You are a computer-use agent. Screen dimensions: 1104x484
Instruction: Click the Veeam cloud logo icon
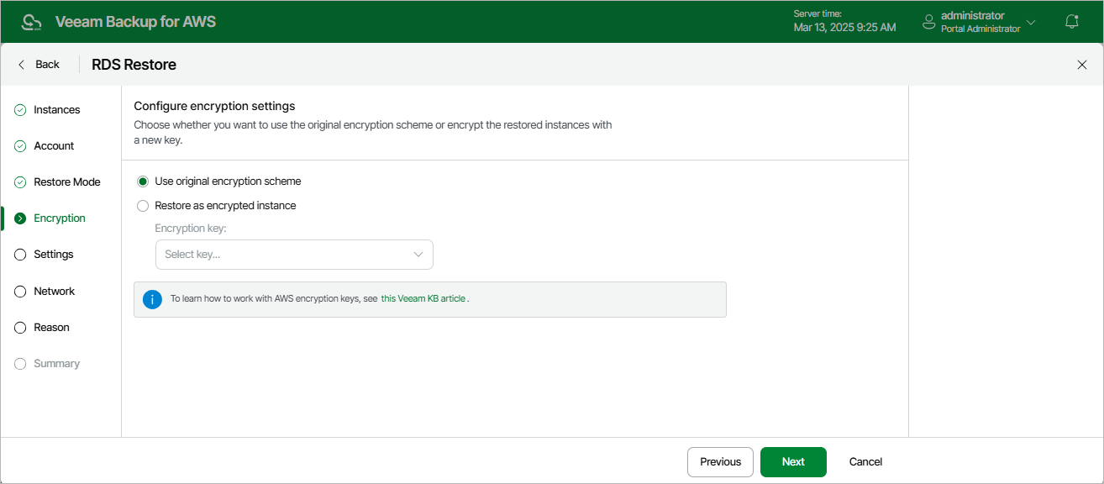click(31, 22)
